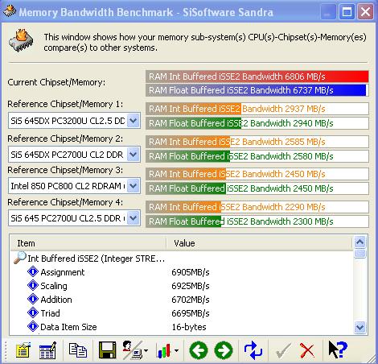Expand Reference Chipset/Memory 4 dropdown
Screen dimensions: 378x364
(x=134, y=218)
